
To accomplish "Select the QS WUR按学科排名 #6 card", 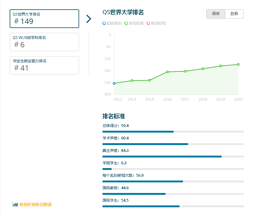I will pyautogui.click(x=44, y=42).
